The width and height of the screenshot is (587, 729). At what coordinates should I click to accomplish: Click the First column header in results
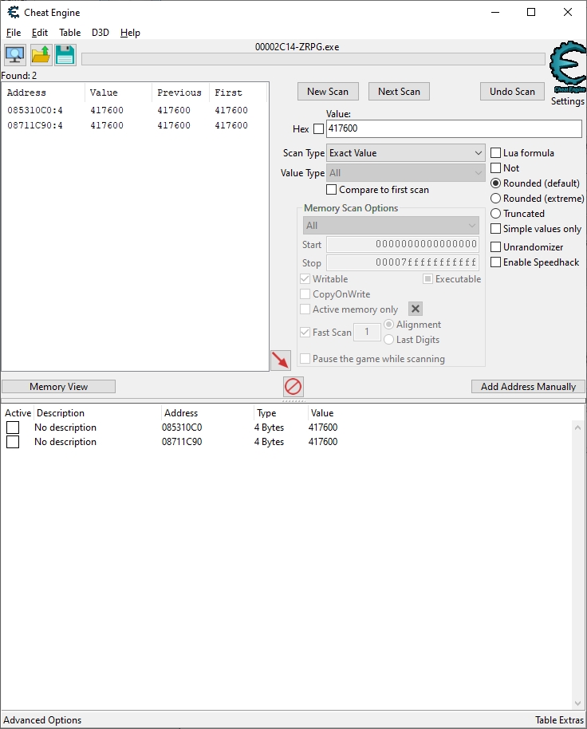click(238, 93)
